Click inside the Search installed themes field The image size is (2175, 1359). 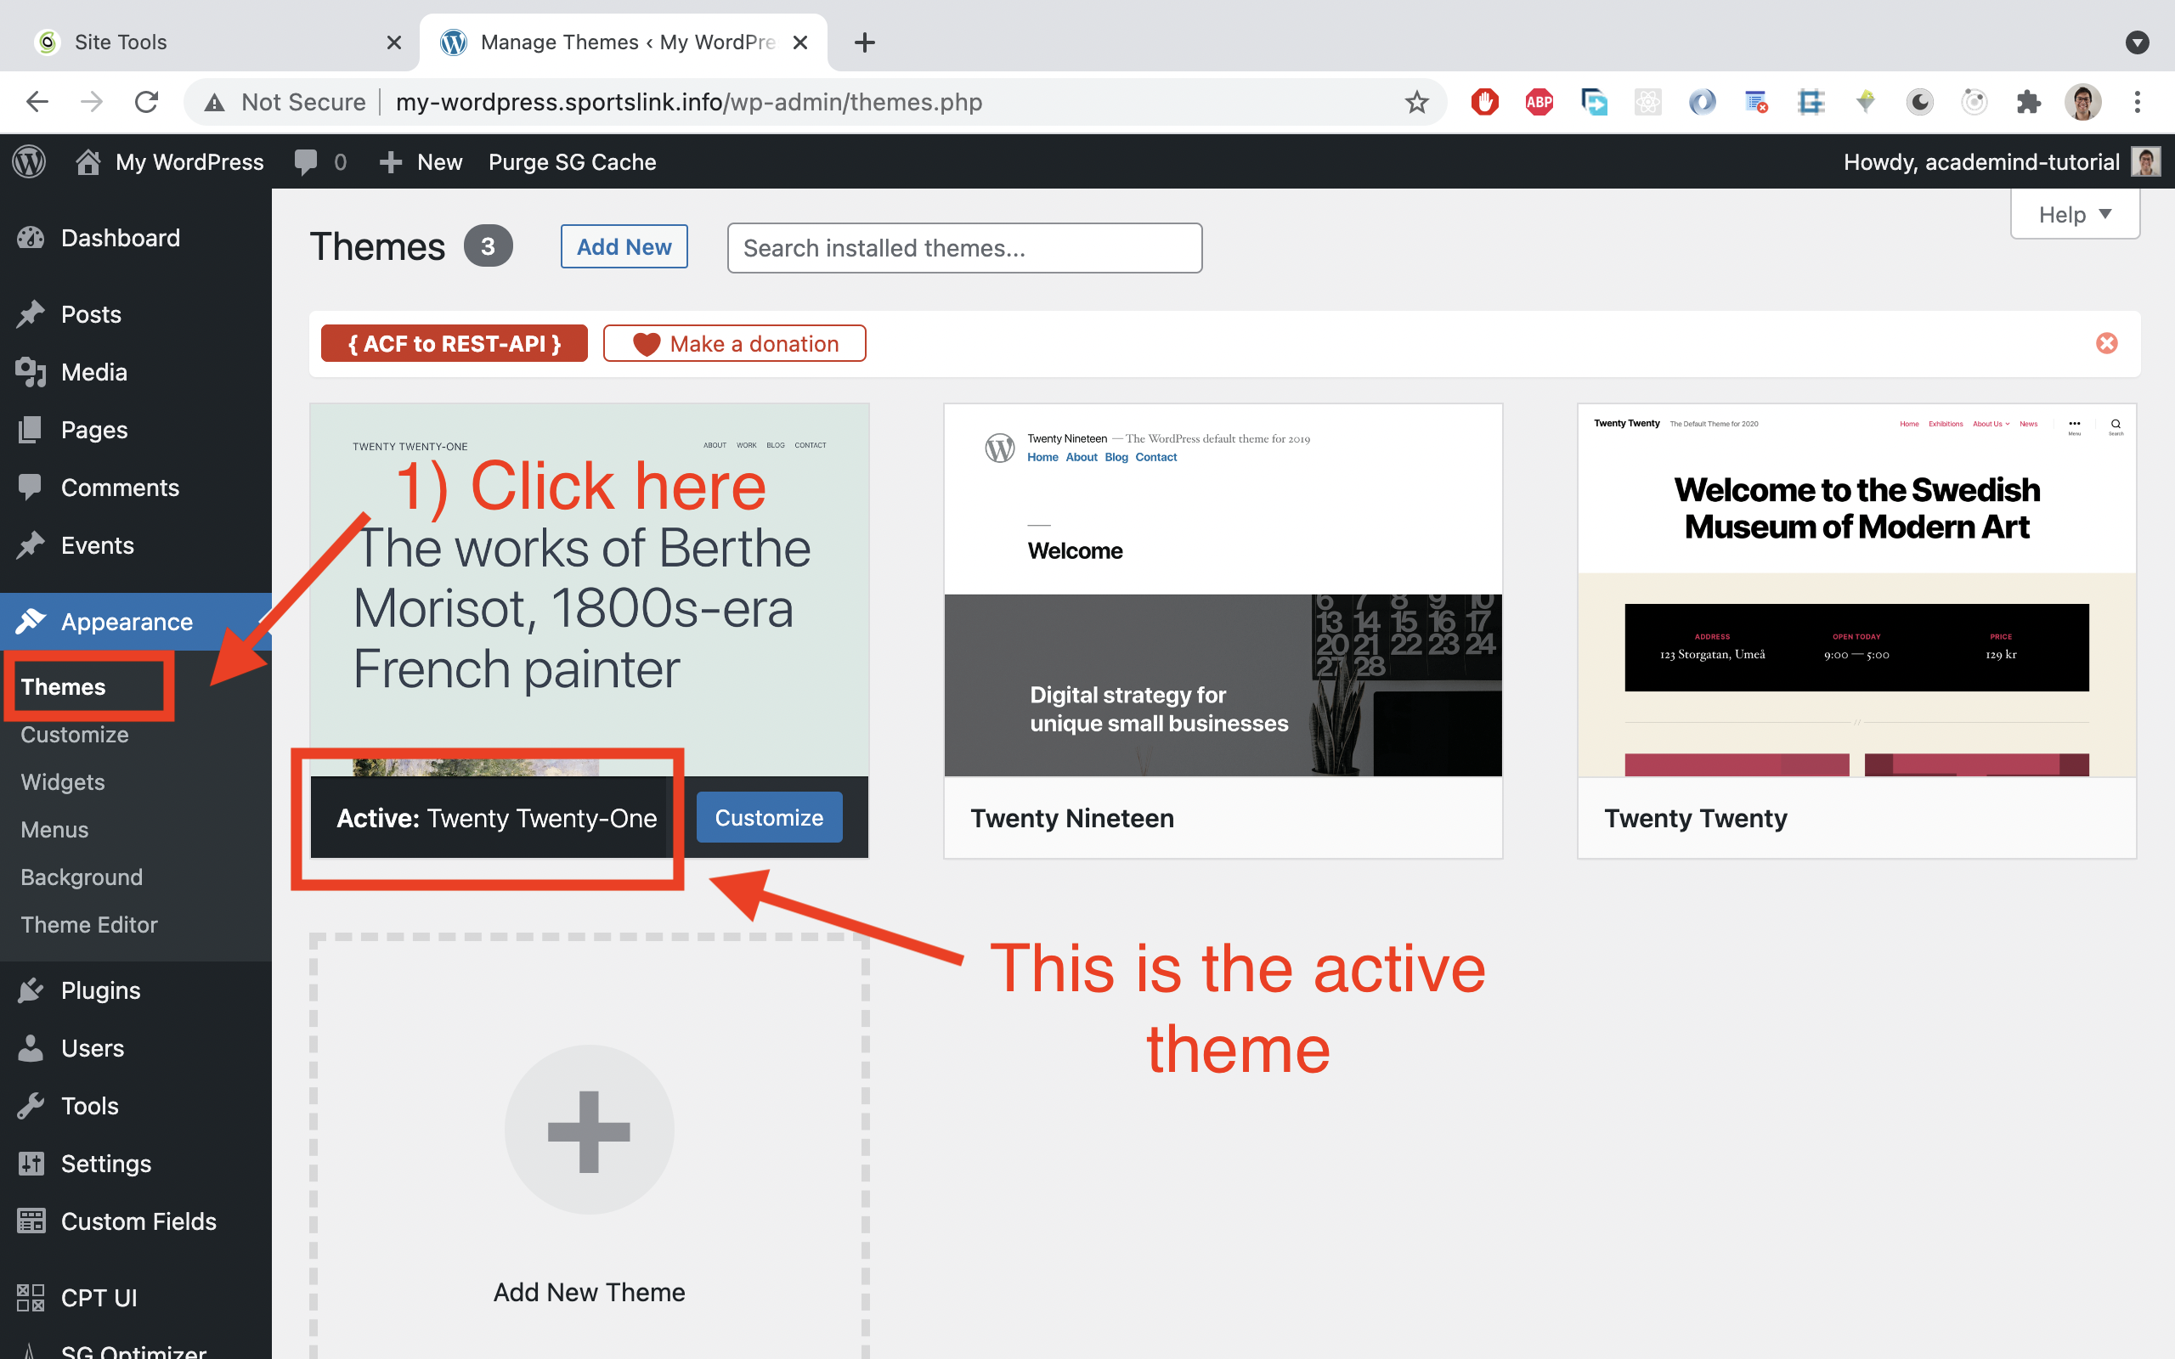click(x=963, y=248)
